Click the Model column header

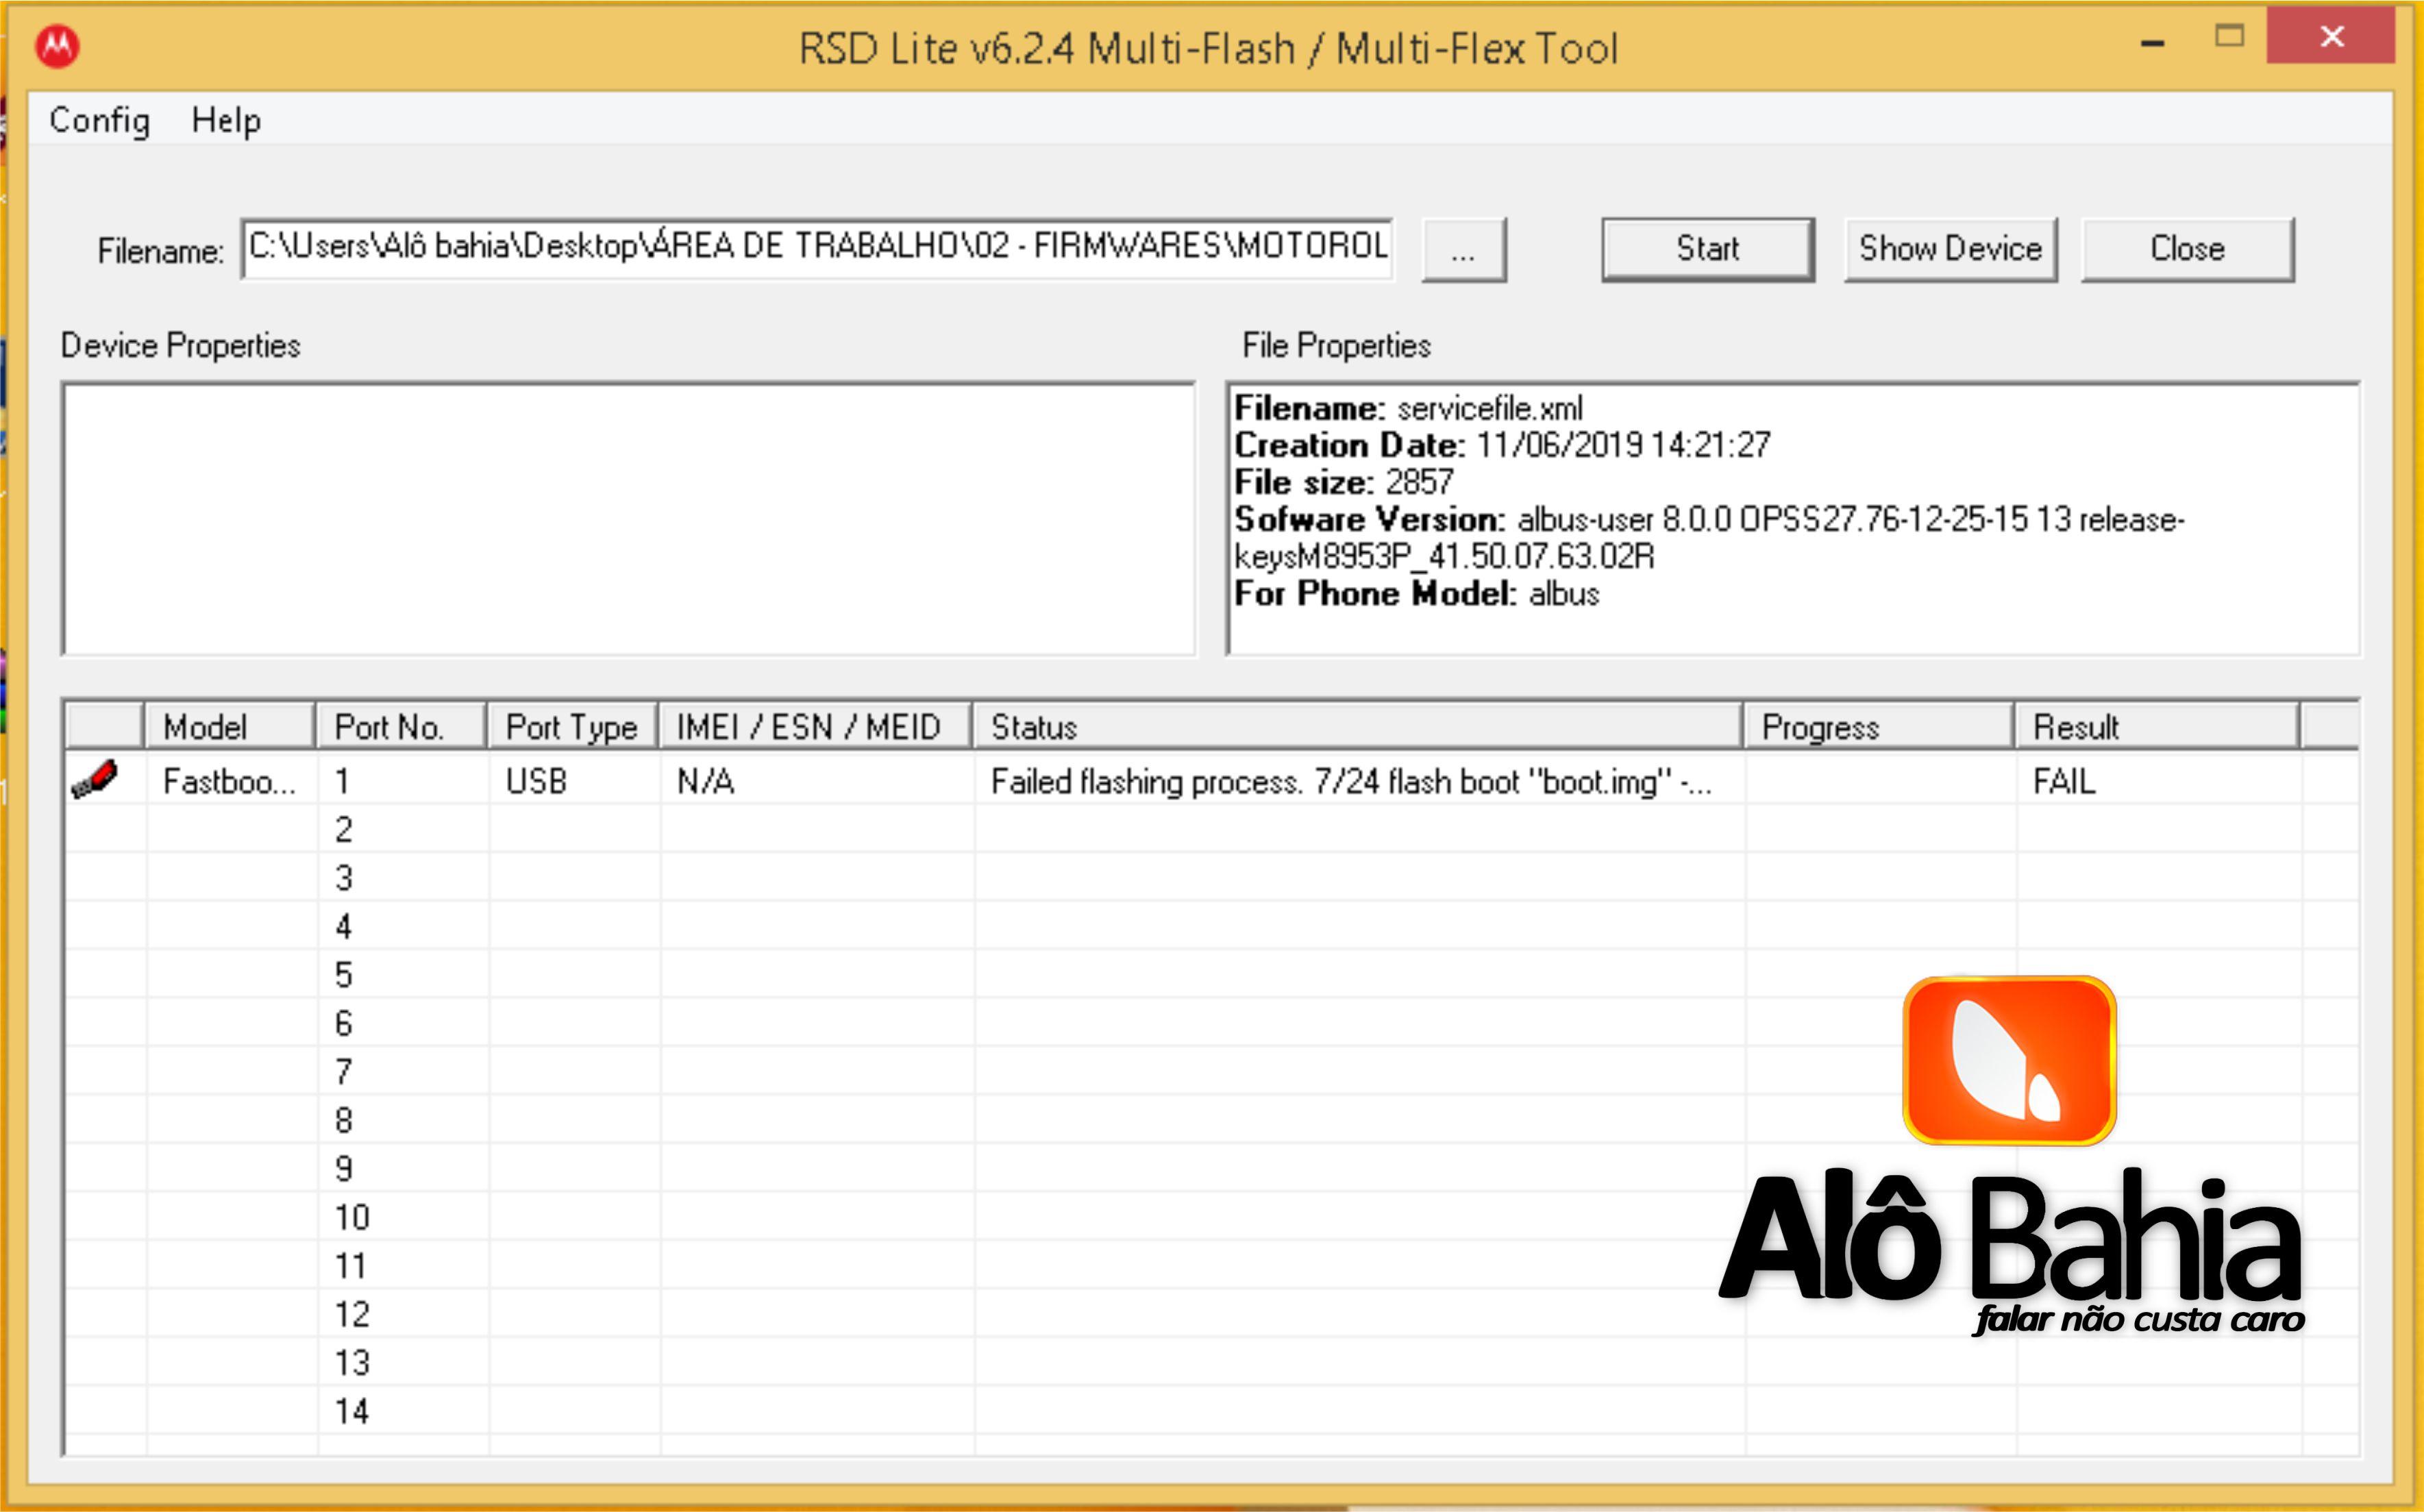click(230, 726)
